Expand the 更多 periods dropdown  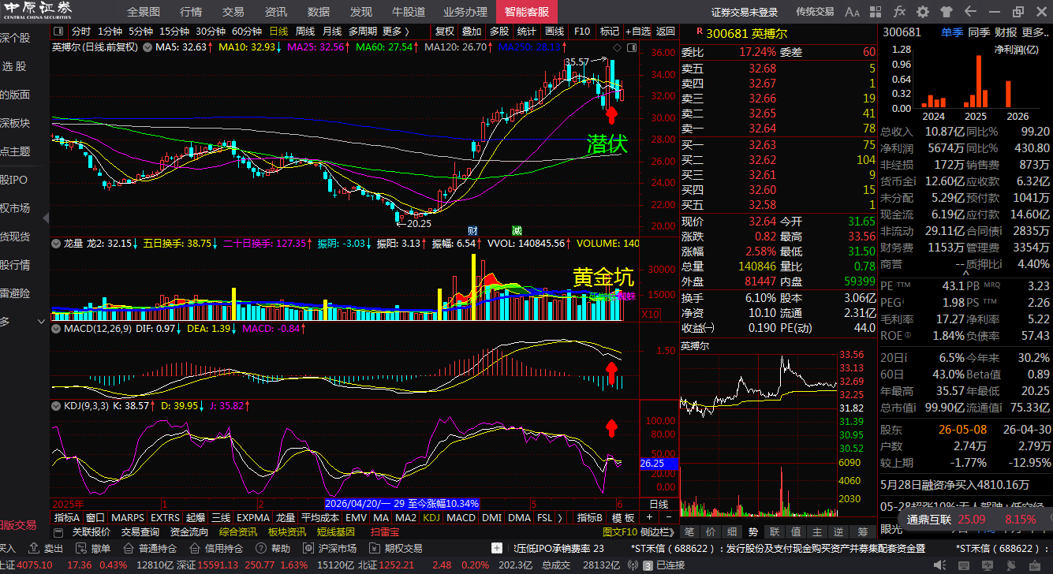tap(396, 32)
